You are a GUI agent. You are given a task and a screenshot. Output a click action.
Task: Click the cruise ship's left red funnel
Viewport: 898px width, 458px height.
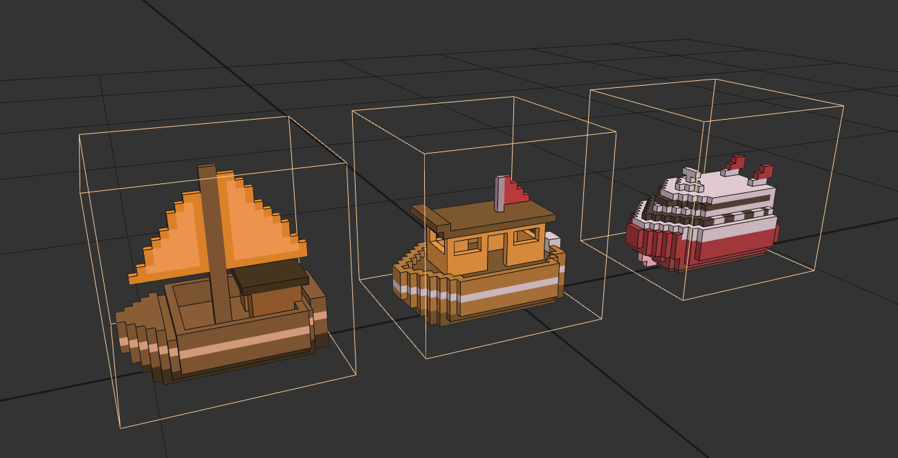click(x=735, y=164)
